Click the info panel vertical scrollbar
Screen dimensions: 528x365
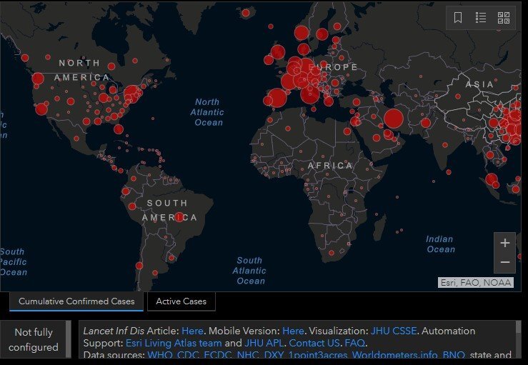pyautogui.click(x=518, y=339)
